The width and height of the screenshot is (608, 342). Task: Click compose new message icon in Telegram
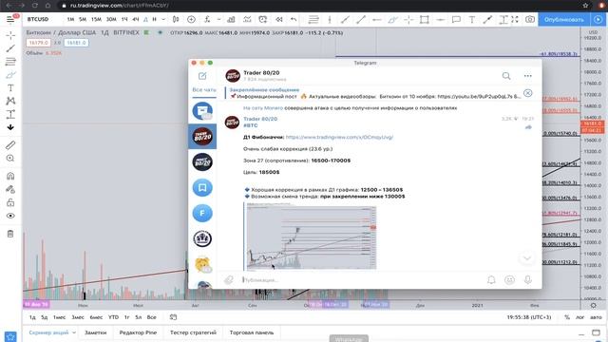tap(202, 76)
